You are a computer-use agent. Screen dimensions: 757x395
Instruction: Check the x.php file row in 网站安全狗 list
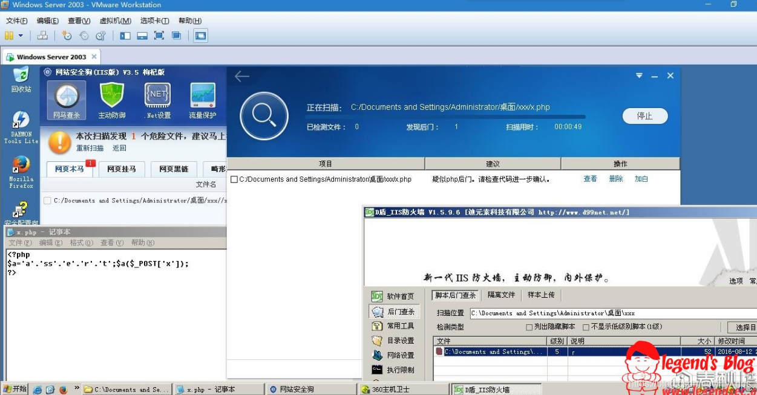pyautogui.click(x=47, y=201)
